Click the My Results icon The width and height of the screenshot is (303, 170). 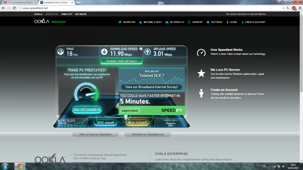click(x=167, y=22)
